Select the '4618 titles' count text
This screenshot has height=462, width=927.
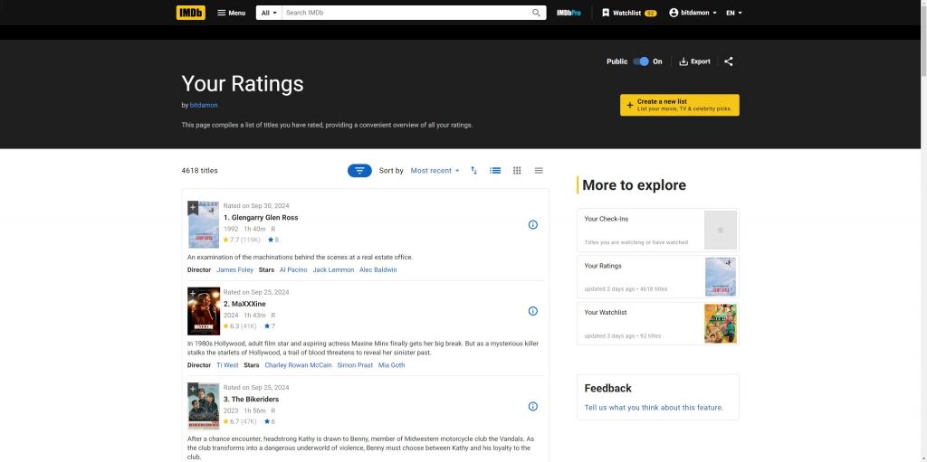pos(199,171)
